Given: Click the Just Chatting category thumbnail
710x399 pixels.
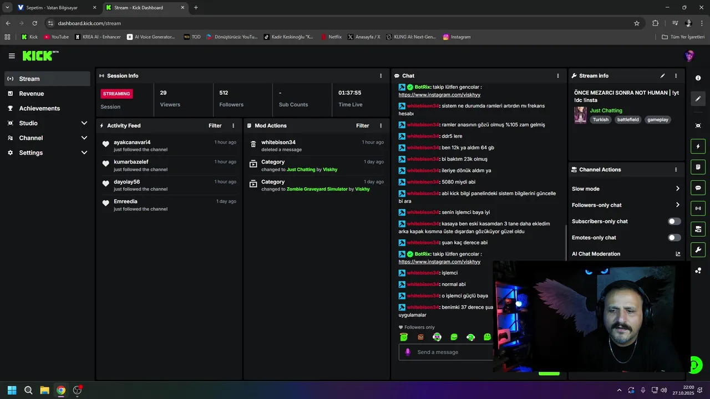Looking at the screenshot, I should (x=580, y=115).
